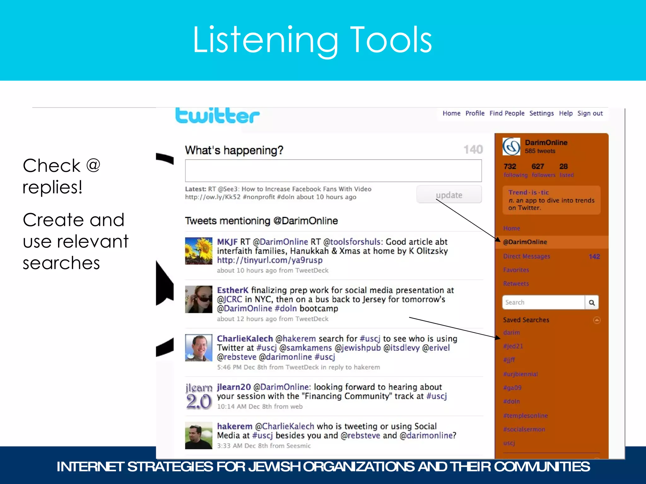
Task: Open @erivel mention link
Action: tap(436, 348)
